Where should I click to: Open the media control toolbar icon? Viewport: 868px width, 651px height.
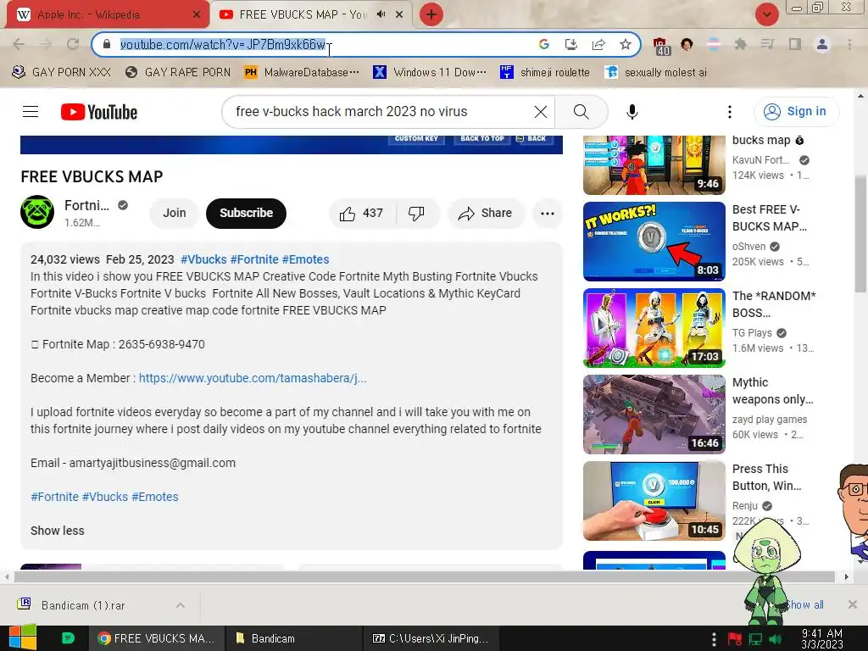point(767,44)
